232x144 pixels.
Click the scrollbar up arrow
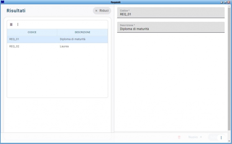click(229, 6)
